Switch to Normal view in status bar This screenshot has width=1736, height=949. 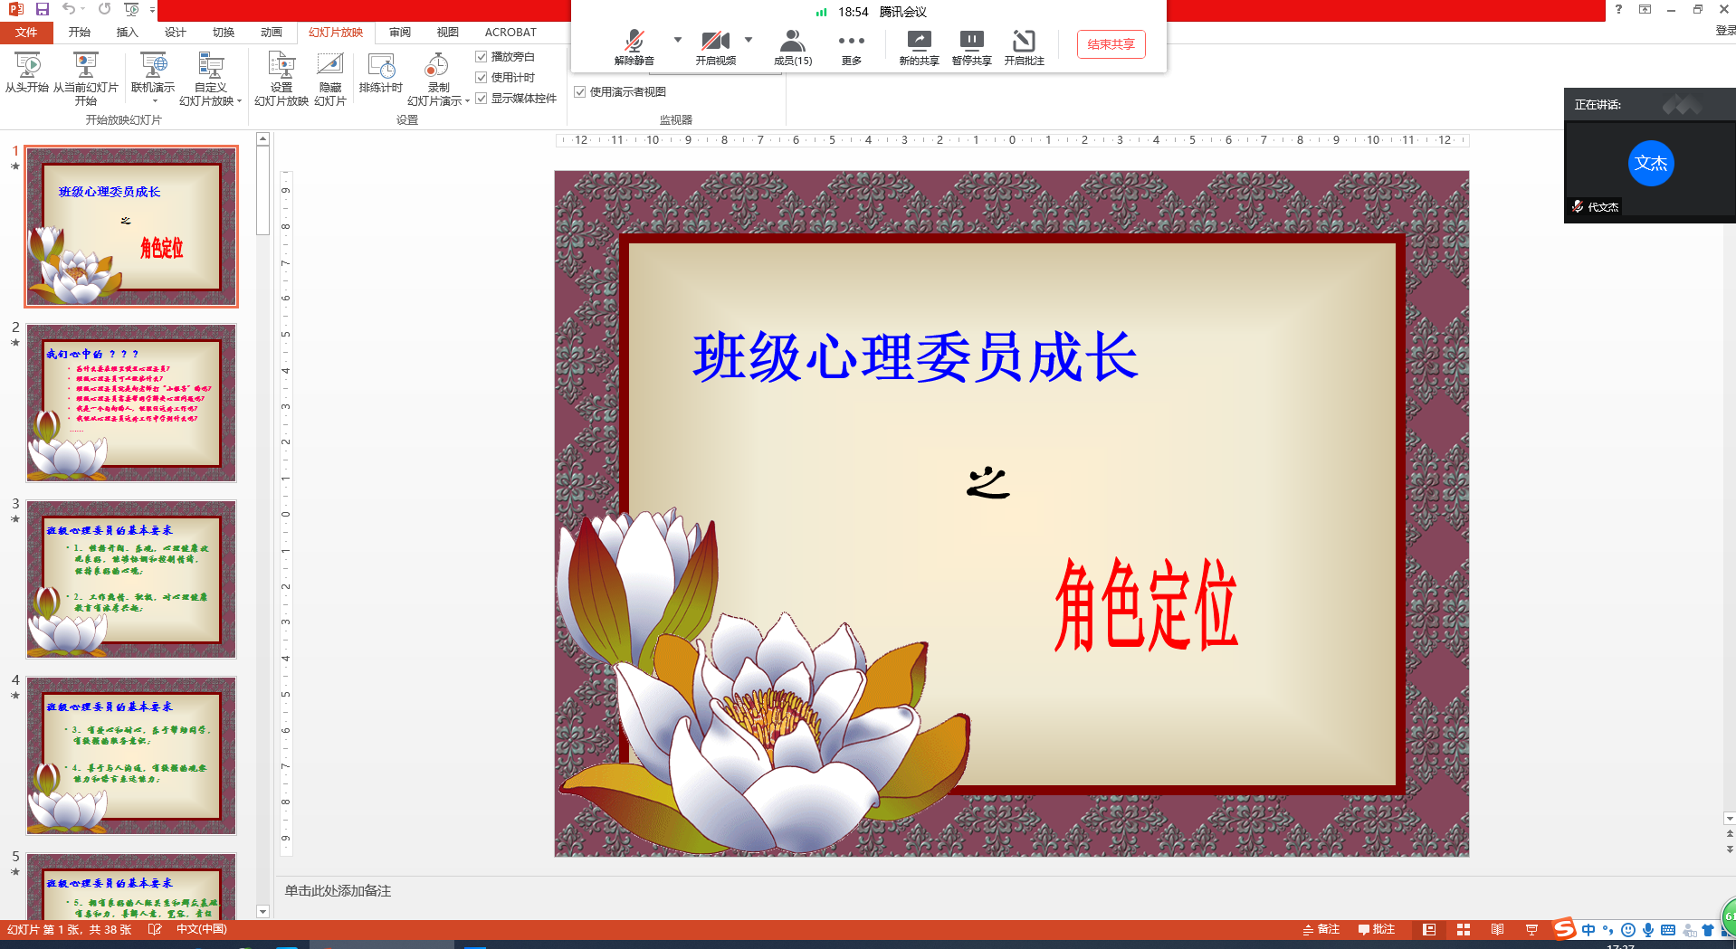coord(1429,930)
